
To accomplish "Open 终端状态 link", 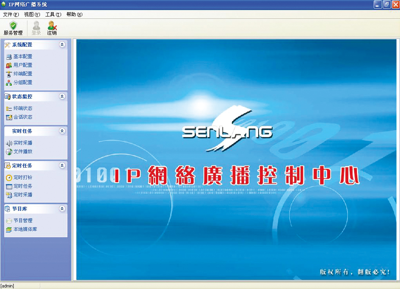I will pyautogui.click(x=23, y=108).
